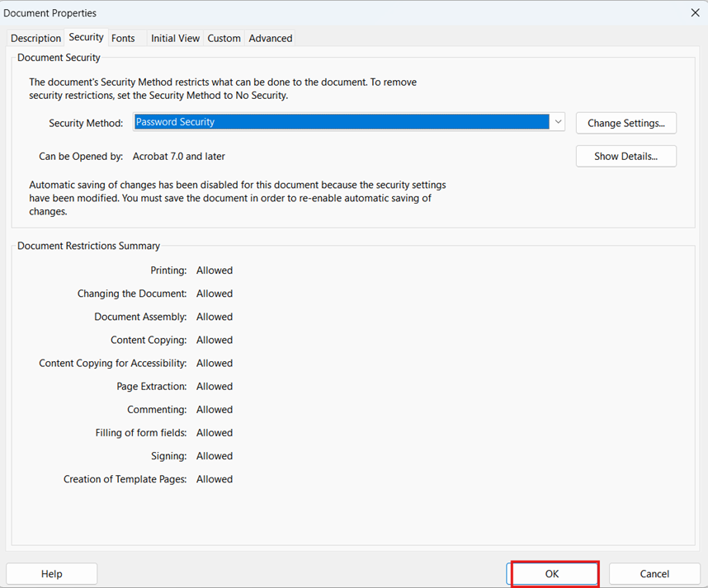Click the Content Copying: label
708x588 pixels.
149,341
